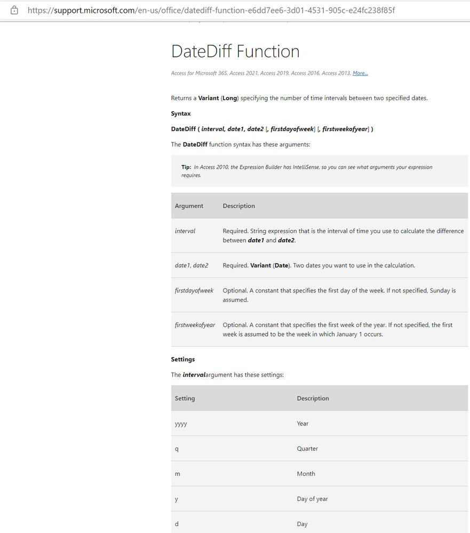Click the Description header in arguments table
This screenshot has width=470, height=533.
click(x=239, y=206)
